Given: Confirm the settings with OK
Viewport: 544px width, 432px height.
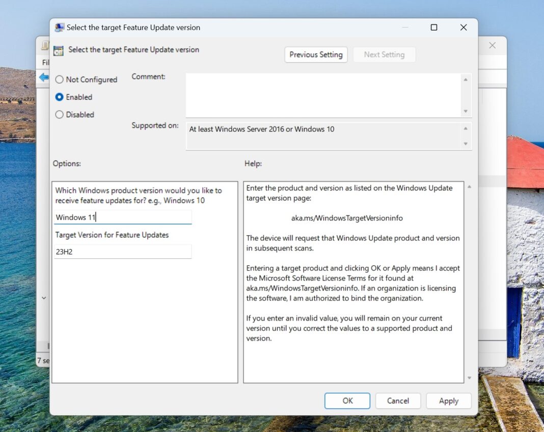Looking at the screenshot, I should pos(347,400).
